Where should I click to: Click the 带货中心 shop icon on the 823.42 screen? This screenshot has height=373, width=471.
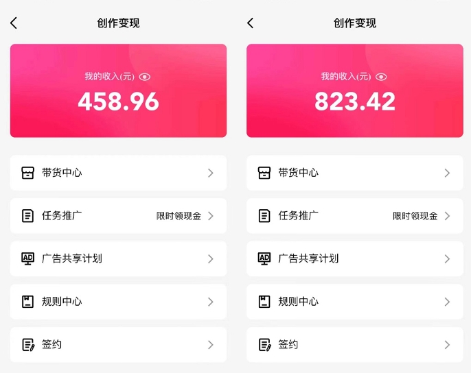pos(264,173)
